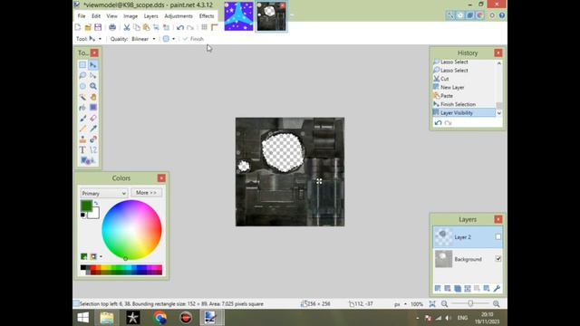Click the Open file folder icon

pyautogui.click(x=88, y=27)
